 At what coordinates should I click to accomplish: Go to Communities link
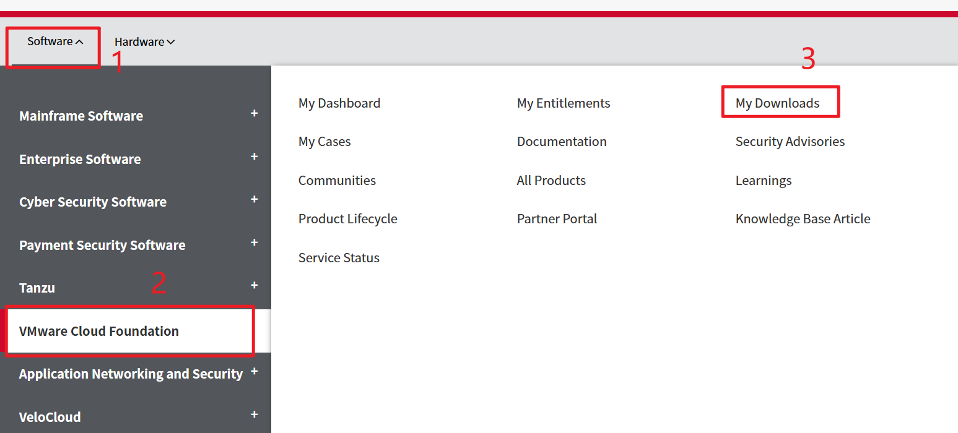(337, 181)
